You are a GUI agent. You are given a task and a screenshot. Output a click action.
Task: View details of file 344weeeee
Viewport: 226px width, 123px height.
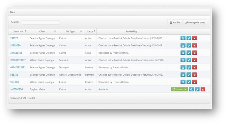[183, 53]
